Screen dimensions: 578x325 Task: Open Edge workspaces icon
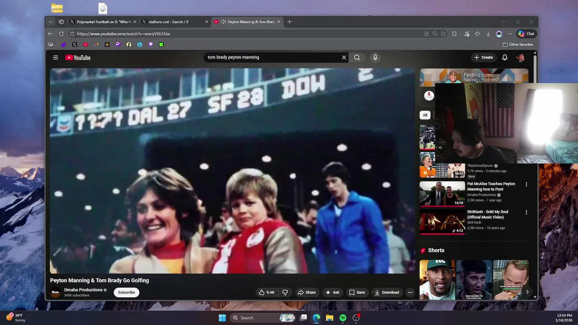[61, 22]
